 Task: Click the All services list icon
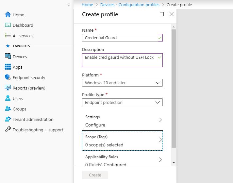(x=8, y=36)
